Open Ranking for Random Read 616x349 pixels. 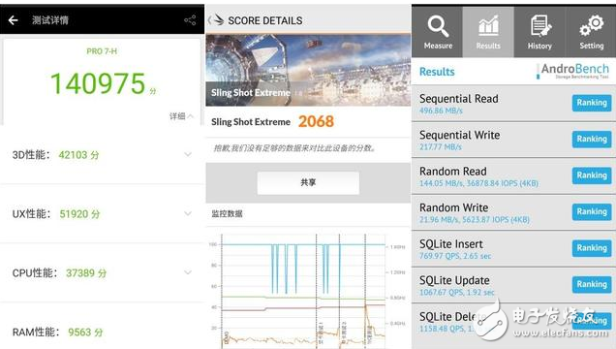click(592, 175)
